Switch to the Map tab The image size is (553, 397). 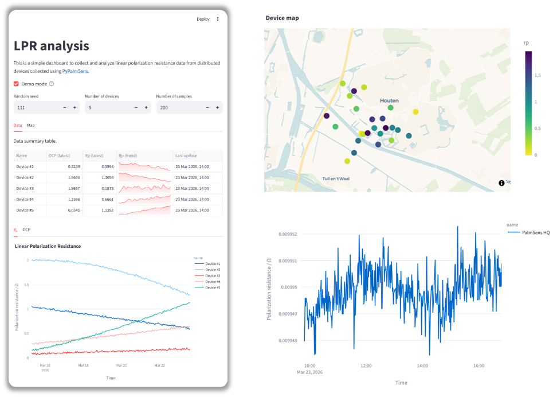click(x=31, y=125)
